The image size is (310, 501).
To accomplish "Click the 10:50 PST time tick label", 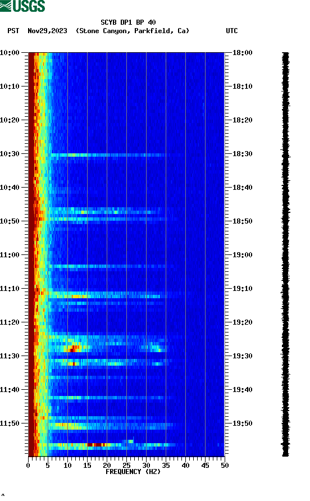I will (x=10, y=221).
